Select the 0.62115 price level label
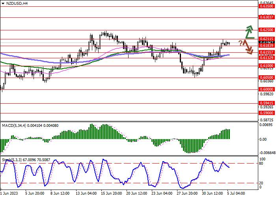Screen dimensions: 276x197 267,39
